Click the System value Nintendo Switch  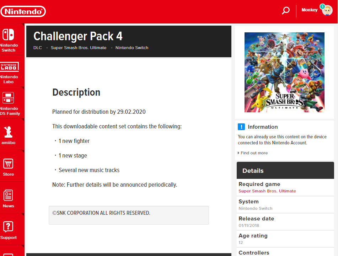tap(255, 208)
